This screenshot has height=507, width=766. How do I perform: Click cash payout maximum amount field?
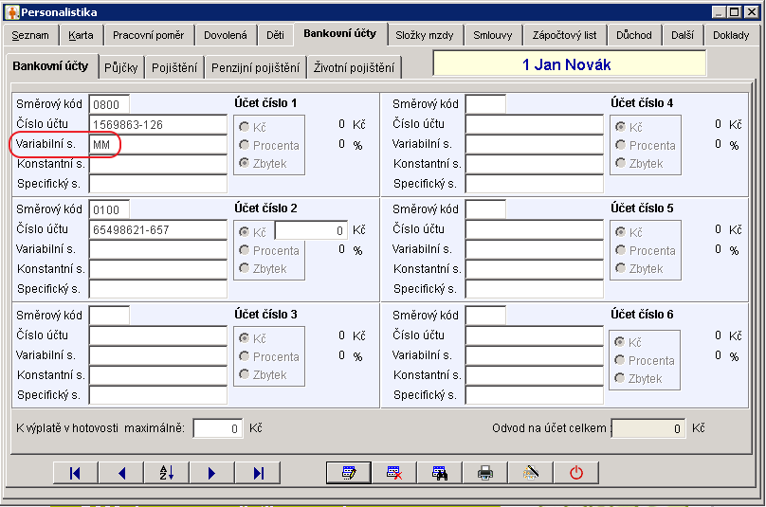218,428
